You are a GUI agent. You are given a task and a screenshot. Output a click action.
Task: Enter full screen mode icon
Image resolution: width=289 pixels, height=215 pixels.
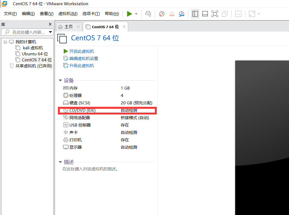[x=215, y=14]
